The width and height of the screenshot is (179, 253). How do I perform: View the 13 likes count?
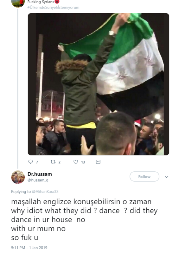click(83, 162)
